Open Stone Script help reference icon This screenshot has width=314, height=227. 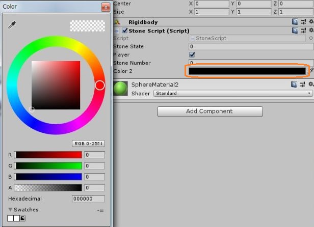click(x=295, y=31)
